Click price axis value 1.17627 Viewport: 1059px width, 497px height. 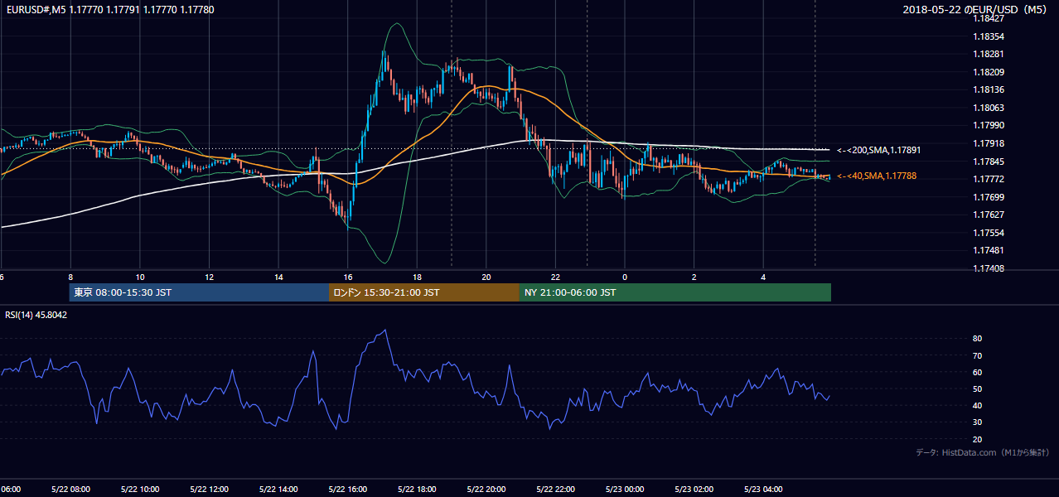click(x=989, y=215)
